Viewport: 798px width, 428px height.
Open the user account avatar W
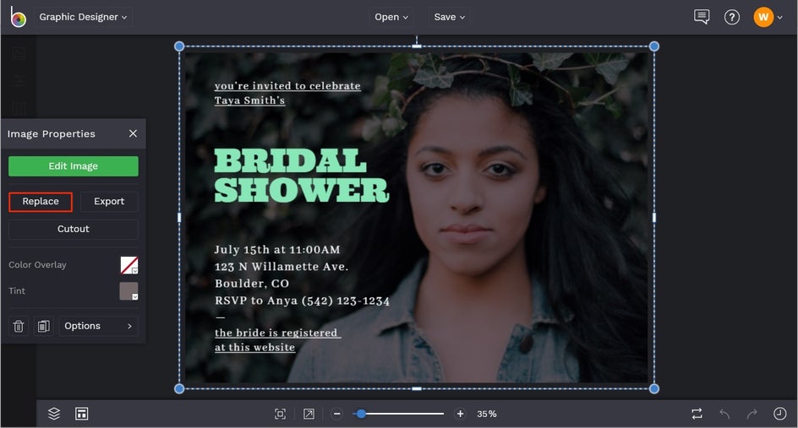pyautogui.click(x=763, y=17)
